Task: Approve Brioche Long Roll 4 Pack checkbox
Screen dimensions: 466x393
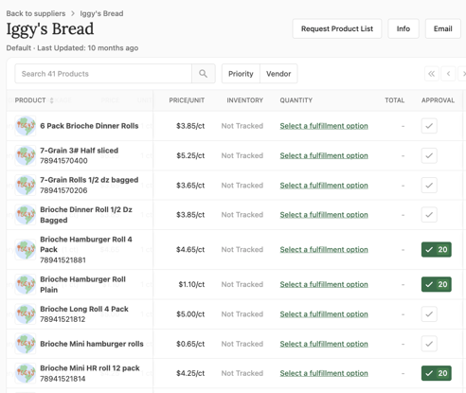Action: coord(429,313)
